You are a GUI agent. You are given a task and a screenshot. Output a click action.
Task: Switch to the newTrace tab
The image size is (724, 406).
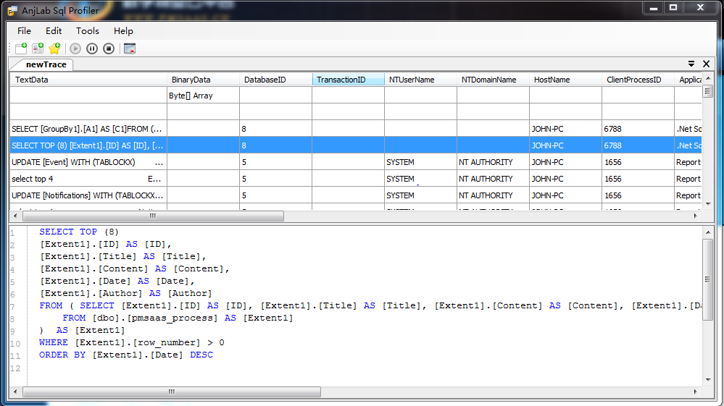click(x=46, y=64)
